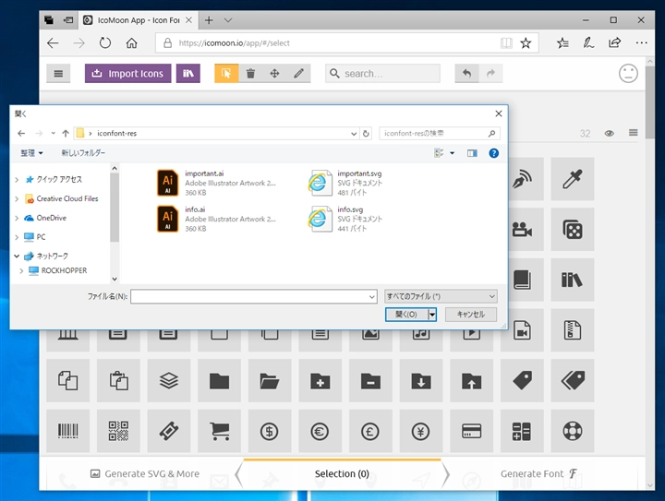Select the folder download icon tile
Image resolution: width=665 pixels, height=501 pixels.
tap(421, 380)
